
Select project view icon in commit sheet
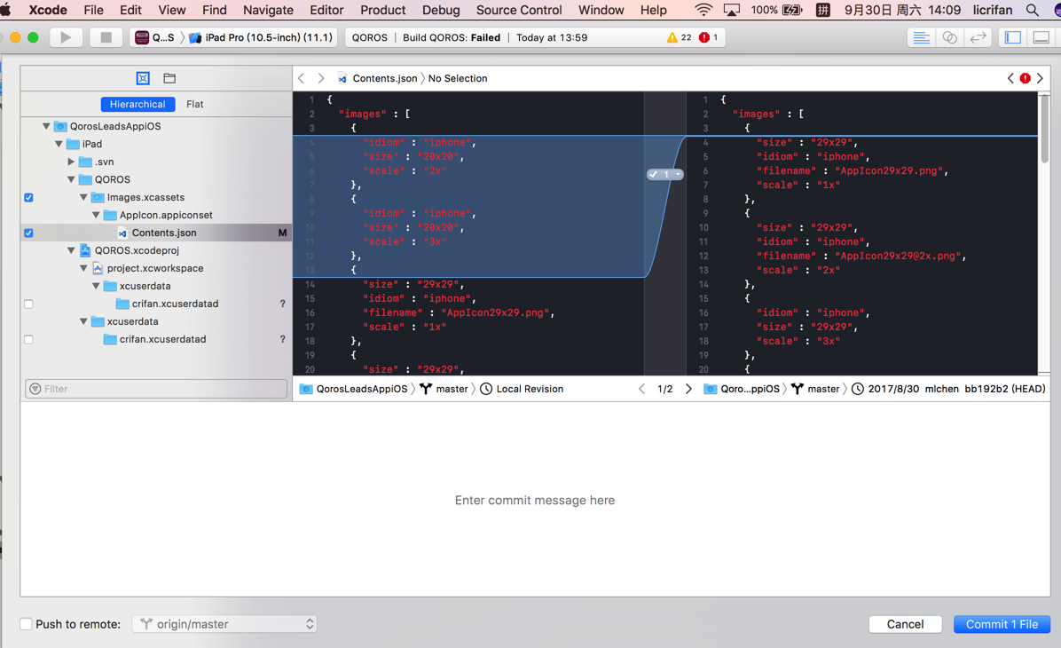143,78
